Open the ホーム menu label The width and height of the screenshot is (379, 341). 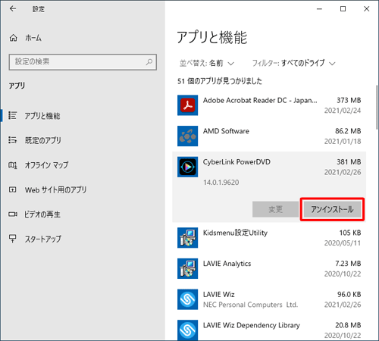point(33,38)
